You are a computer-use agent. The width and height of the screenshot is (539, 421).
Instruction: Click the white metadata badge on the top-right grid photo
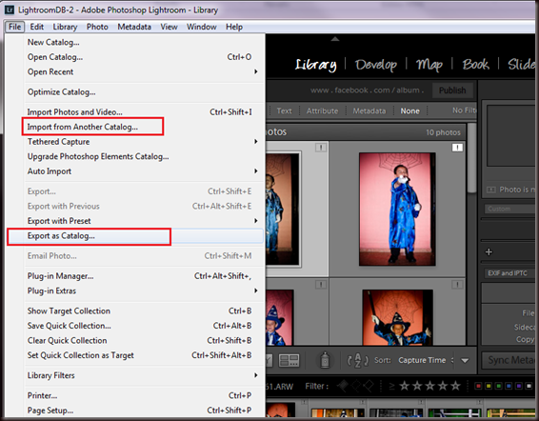click(457, 148)
